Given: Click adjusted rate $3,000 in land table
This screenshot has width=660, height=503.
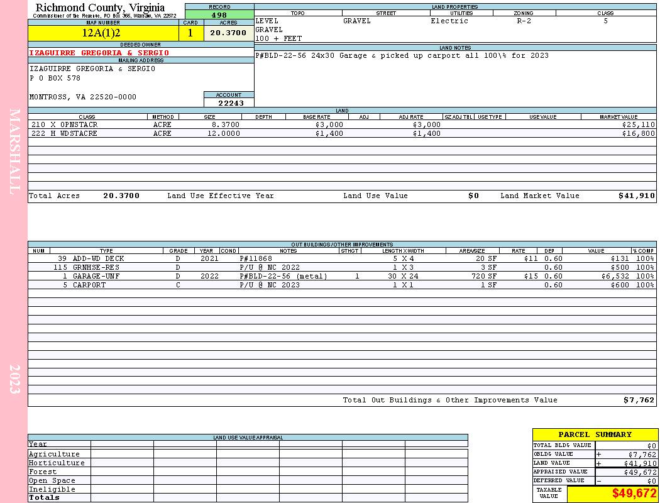Looking at the screenshot, I should point(426,125).
